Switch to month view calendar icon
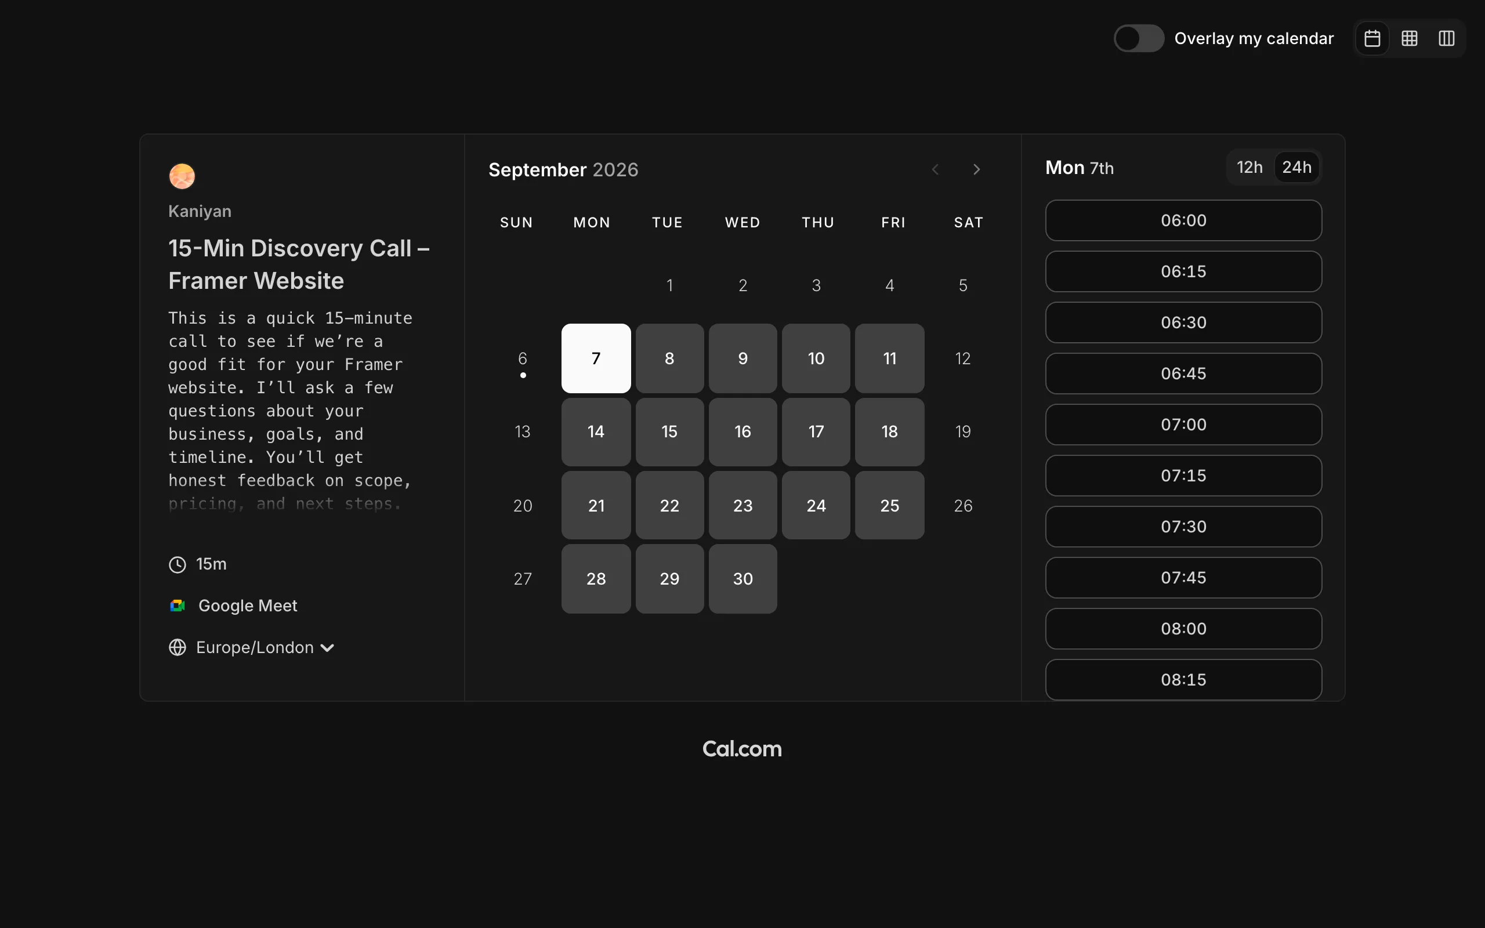Viewport: 1485px width, 928px height. point(1372,39)
